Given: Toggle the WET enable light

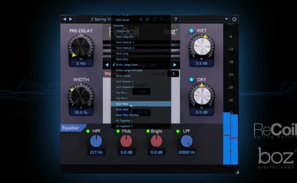Looking at the screenshot, I should pyautogui.click(x=191, y=31).
